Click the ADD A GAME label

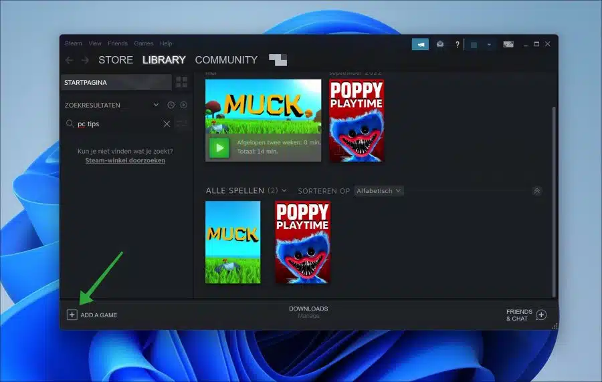click(99, 315)
